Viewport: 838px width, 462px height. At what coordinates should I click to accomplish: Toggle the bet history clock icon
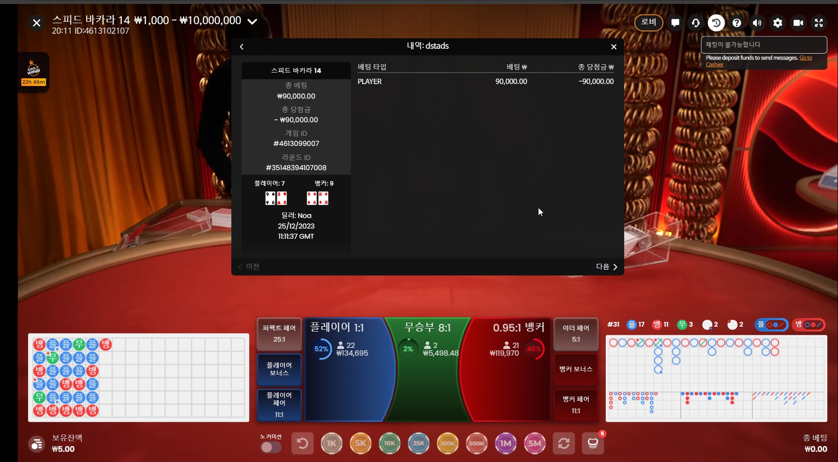(x=716, y=23)
